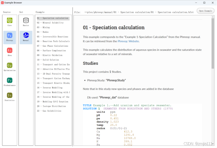The image size is (217, 148).
Task: Select example 15 - Transport Kinetic Biodegradation
Action: click(53, 83)
